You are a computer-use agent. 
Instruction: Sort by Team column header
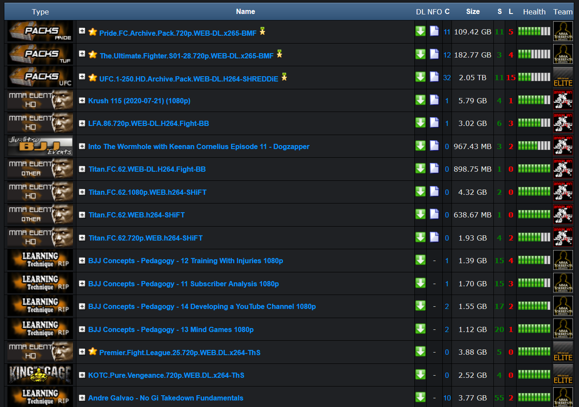[x=563, y=12]
